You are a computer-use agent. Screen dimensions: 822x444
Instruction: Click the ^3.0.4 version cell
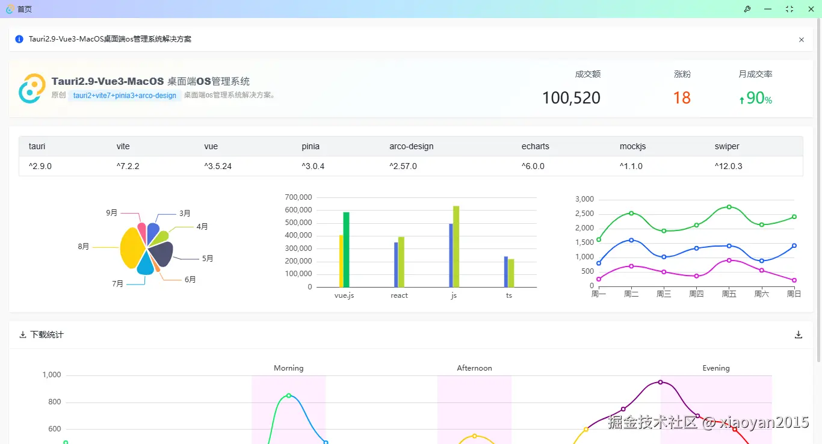(313, 166)
